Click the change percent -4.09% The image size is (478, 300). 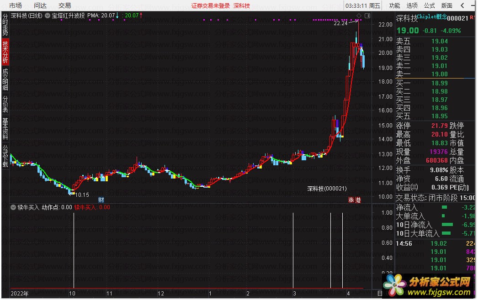(x=451, y=31)
